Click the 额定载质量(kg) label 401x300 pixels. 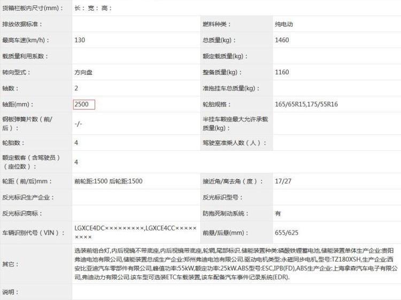coord(225,56)
